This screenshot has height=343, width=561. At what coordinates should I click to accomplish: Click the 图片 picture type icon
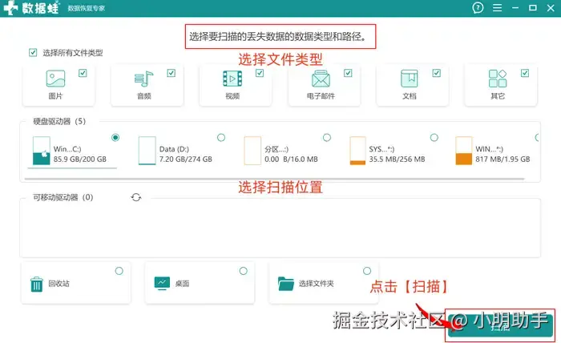[55, 79]
